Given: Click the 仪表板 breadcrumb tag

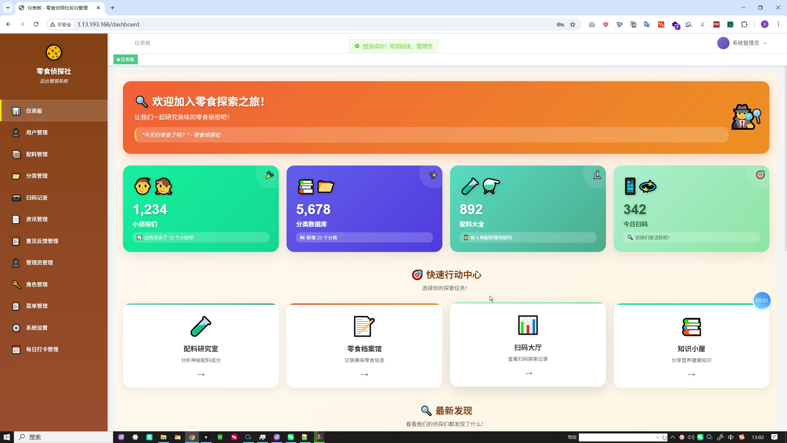Looking at the screenshot, I should coord(125,59).
